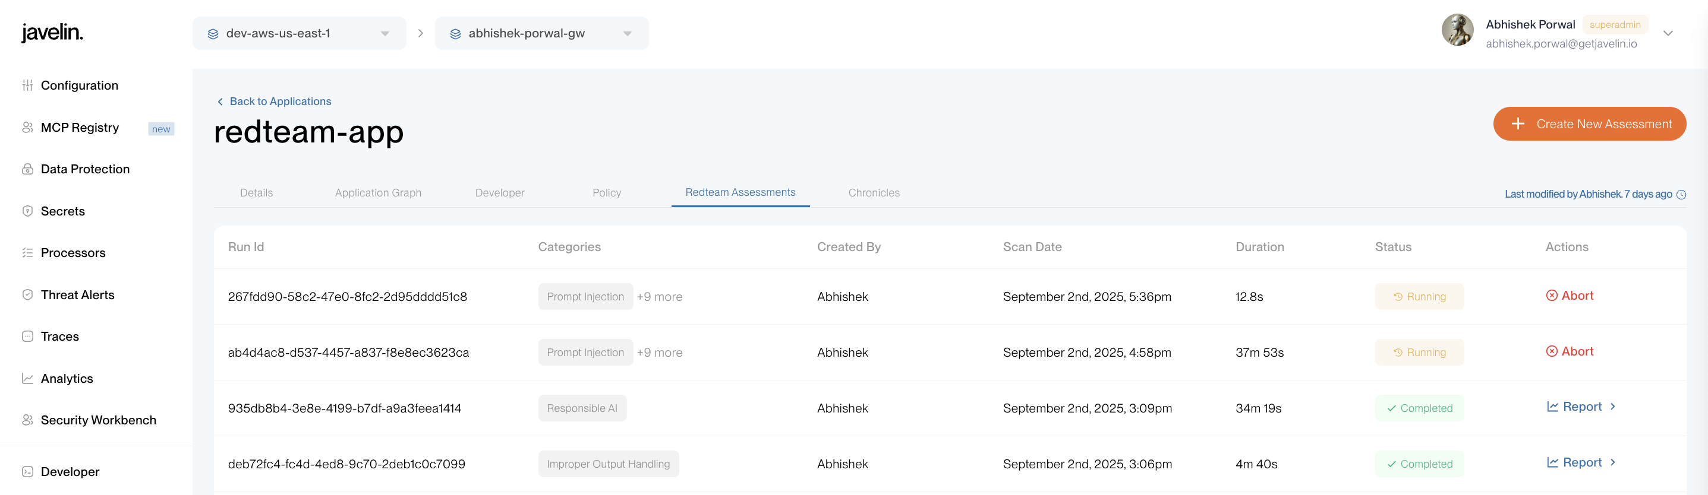Click duration value 37m 53s
The image size is (1708, 495).
point(1259,353)
